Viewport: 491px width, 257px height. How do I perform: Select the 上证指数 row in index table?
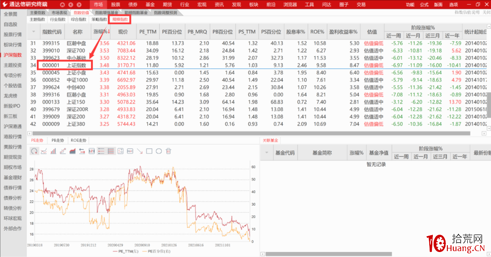[x=257, y=65]
